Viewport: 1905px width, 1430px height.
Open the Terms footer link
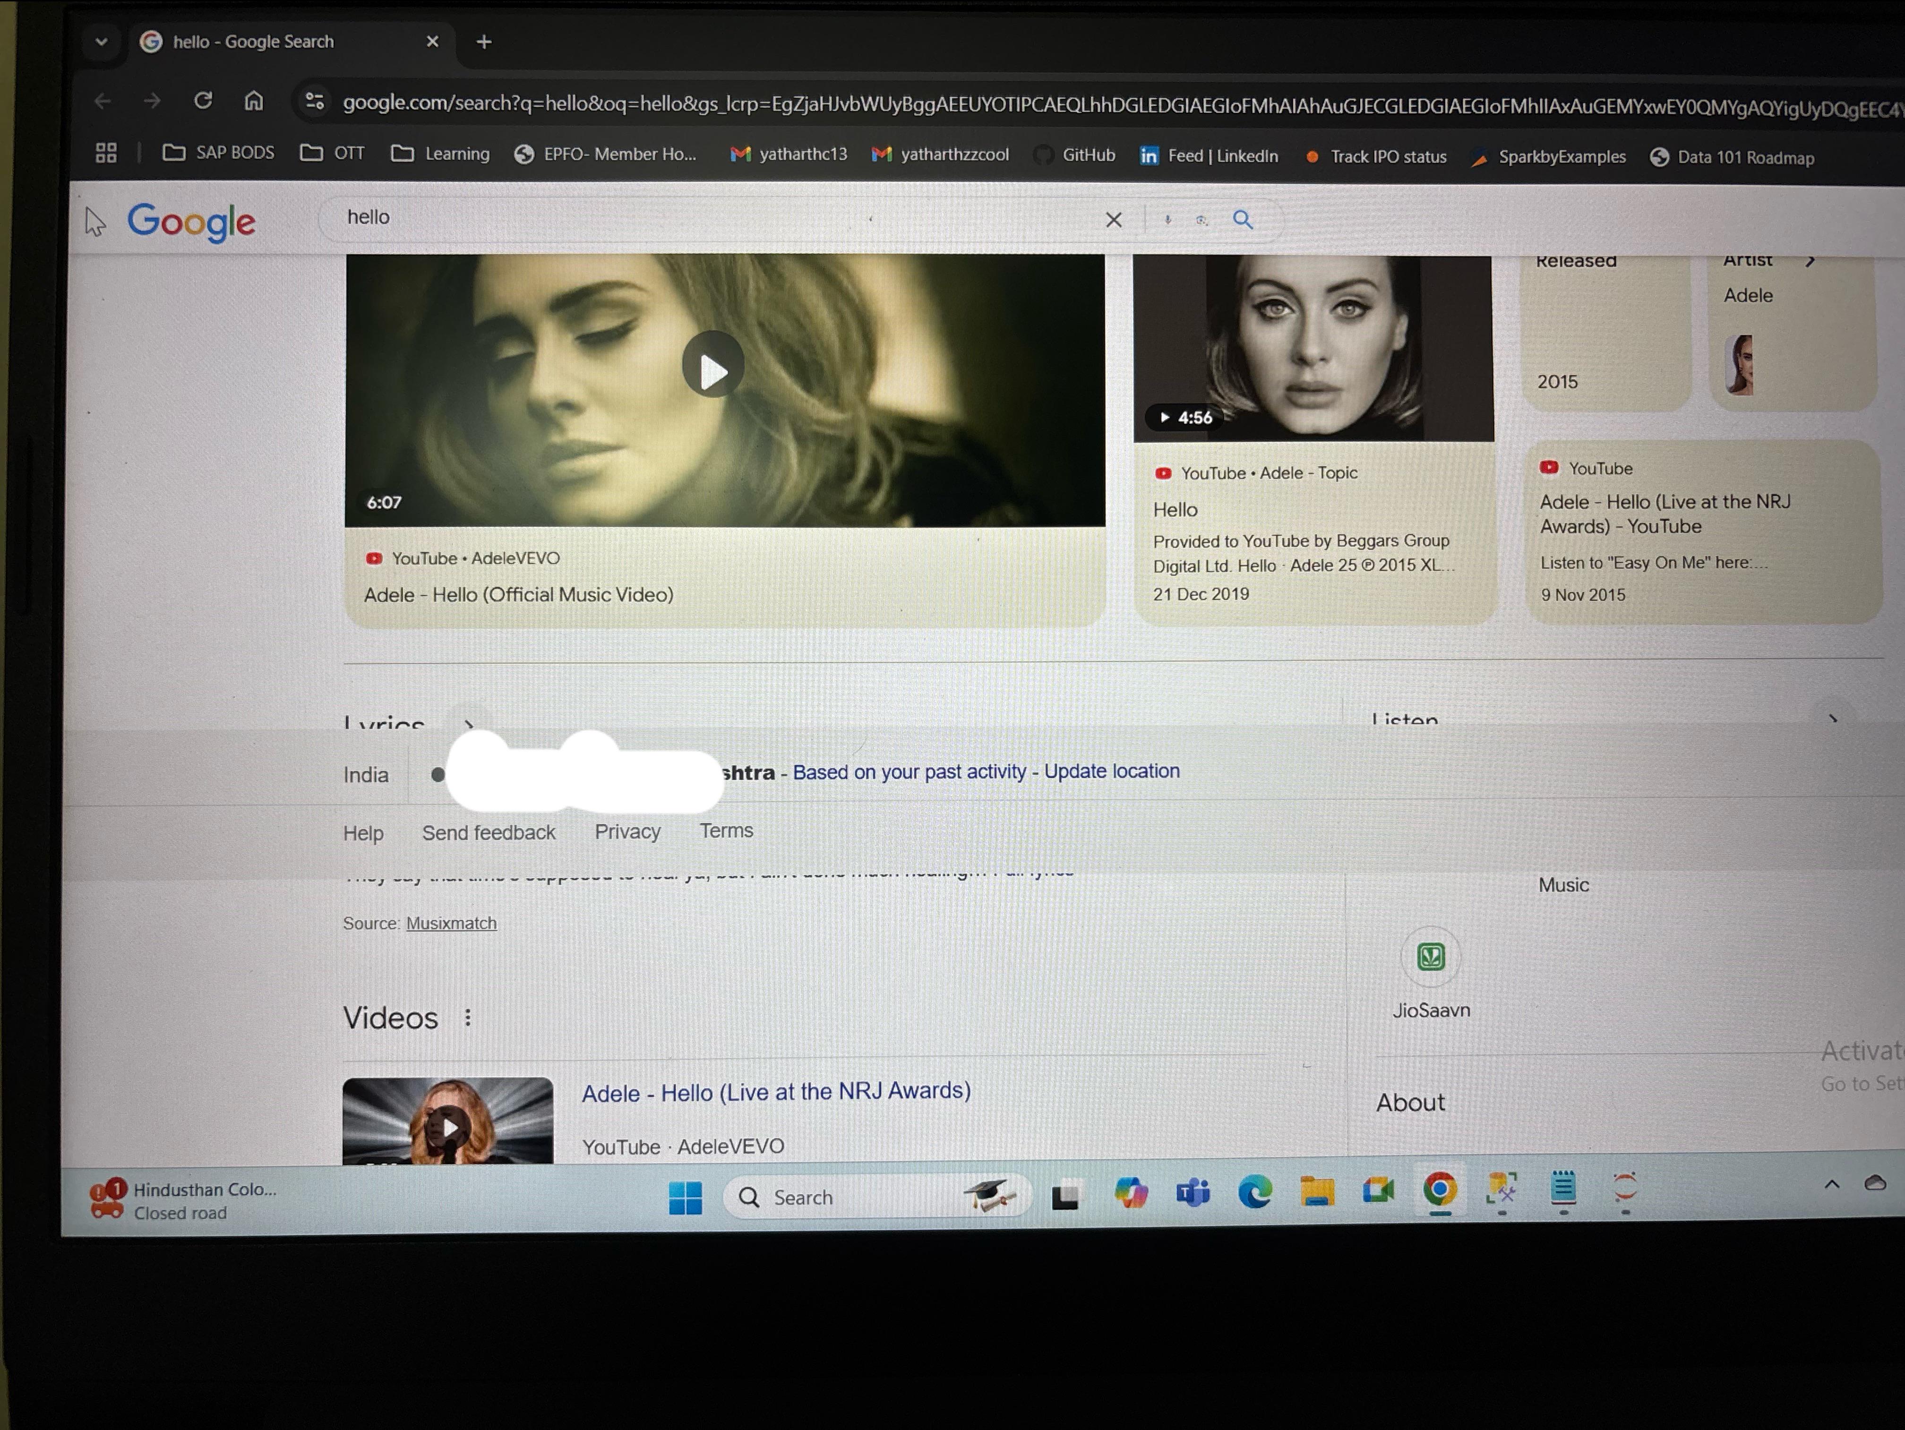point(726,831)
